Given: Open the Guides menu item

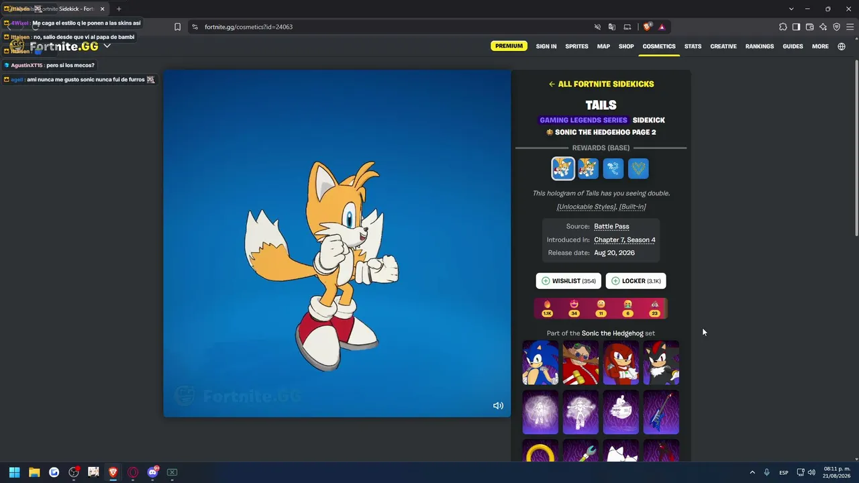Looking at the screenshot, I should point(793,46).
